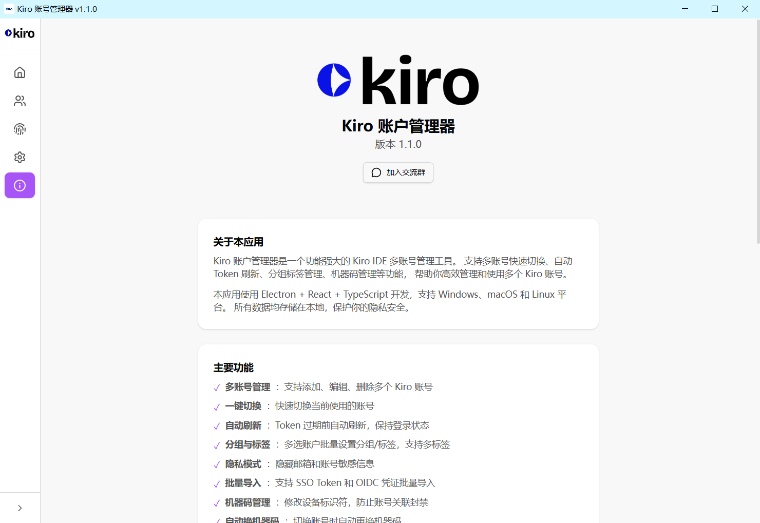The width and height of the screenshot is (760, 523).
Task: Click the 加入交流群 button
Action: coord(398,172)
